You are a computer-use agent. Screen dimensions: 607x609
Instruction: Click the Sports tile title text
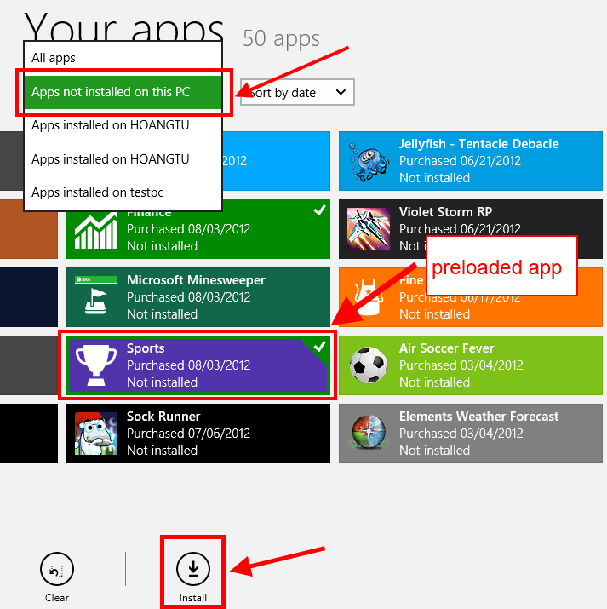tap(146, 348)
